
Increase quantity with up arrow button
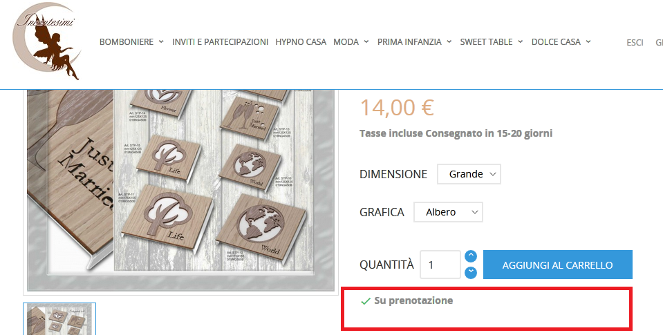tap(471, 256)
